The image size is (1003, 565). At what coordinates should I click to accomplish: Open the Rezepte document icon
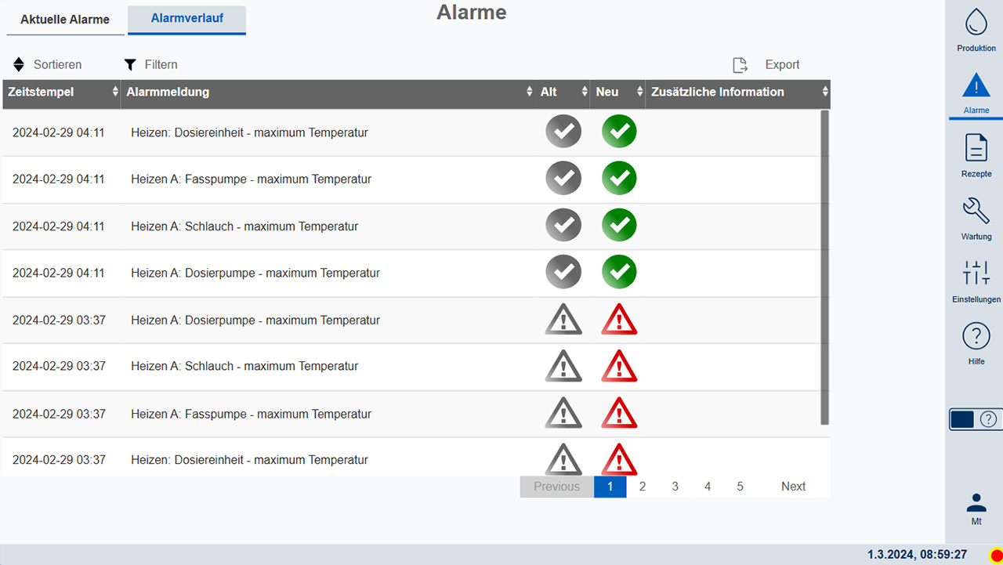tap(976, 148)
